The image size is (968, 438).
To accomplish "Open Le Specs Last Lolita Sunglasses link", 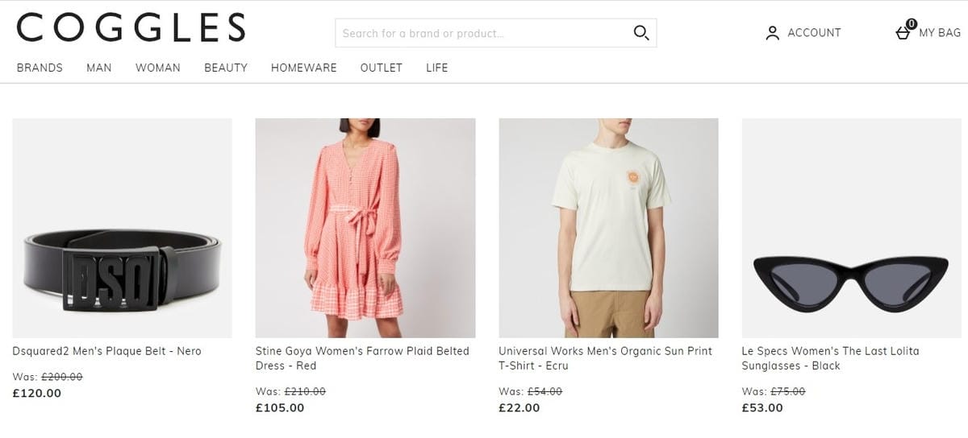I will (830, 358).
